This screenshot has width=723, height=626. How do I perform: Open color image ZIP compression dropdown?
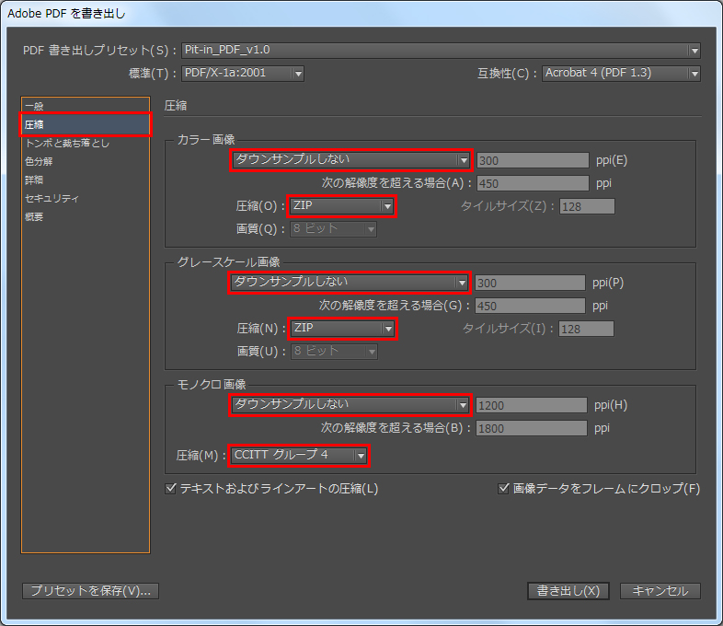[x=342, y=206]
